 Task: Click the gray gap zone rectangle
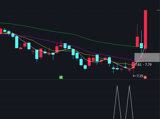click(147, 57)
